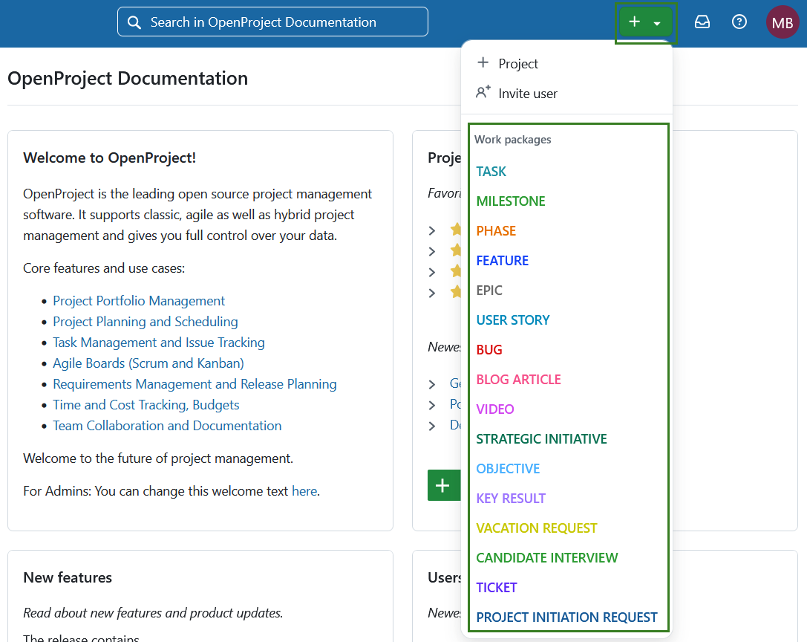Open the Task Management and Issue Tracking link
This screenshot has height=642, width=807.
pos(158,342)
